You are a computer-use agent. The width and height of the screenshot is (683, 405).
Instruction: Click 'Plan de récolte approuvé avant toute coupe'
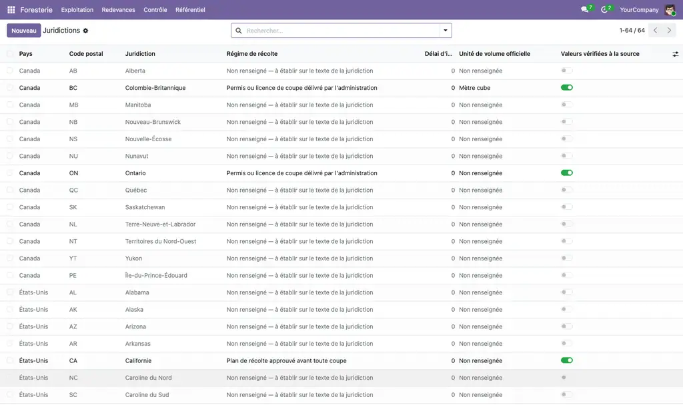click(287, 360)
